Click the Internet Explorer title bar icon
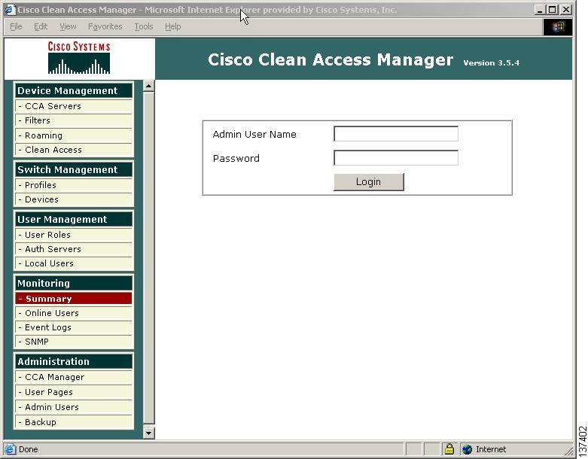This screenshot has height=459, width=588. [x=10, y=9]
